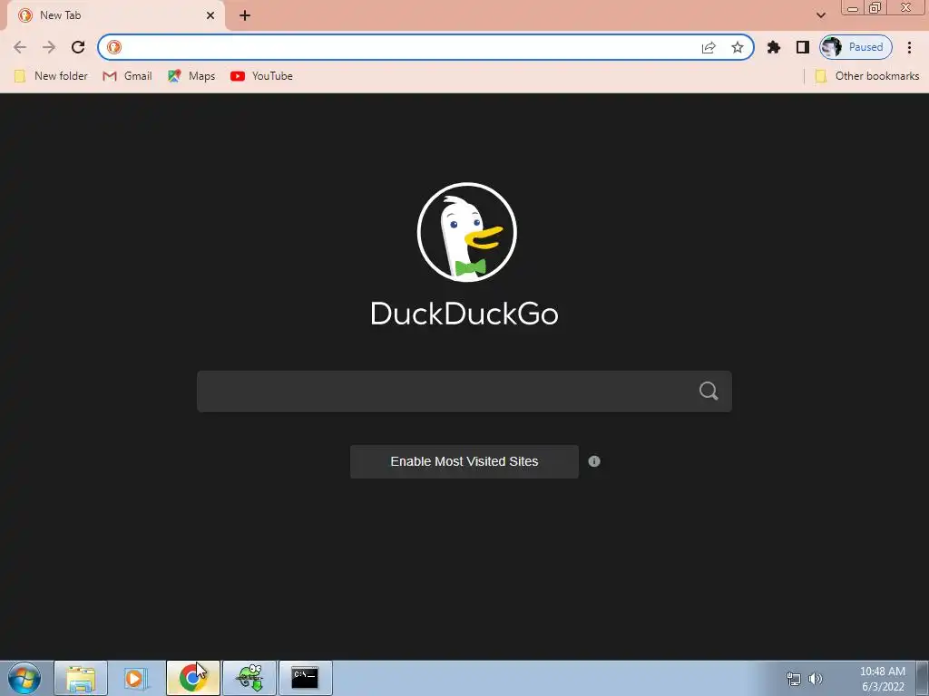
Task: Click the Show desktop strip
Action: click(x=923, y=678)
